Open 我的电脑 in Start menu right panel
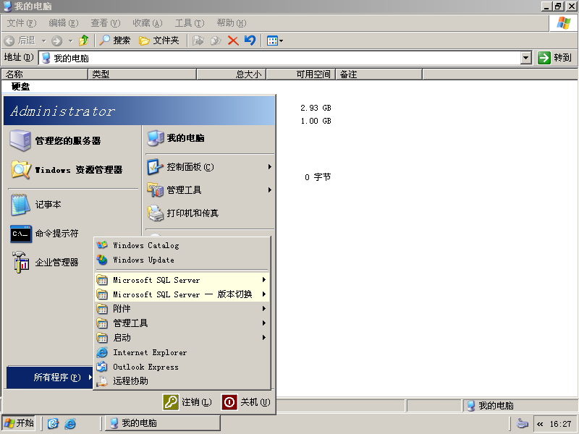 pos(176,138)
